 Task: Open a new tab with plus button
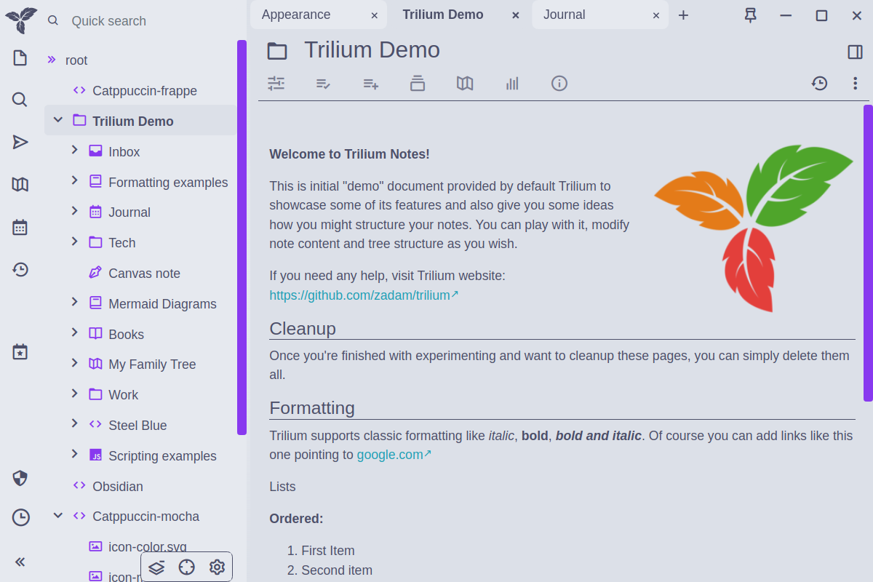coord(683,15)
